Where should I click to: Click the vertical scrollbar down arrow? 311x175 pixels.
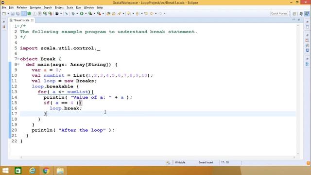pos(298,154)
